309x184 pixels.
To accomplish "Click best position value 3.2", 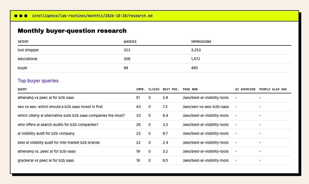I will [x=165, y=151].
